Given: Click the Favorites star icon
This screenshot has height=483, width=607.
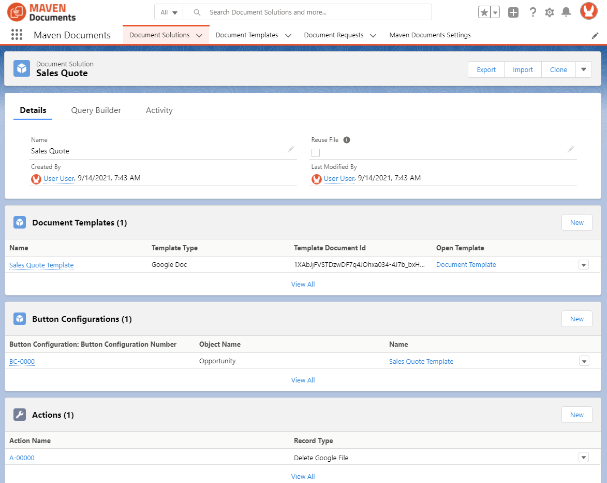Looking at the screenshot, I should (x=484, y=12).
